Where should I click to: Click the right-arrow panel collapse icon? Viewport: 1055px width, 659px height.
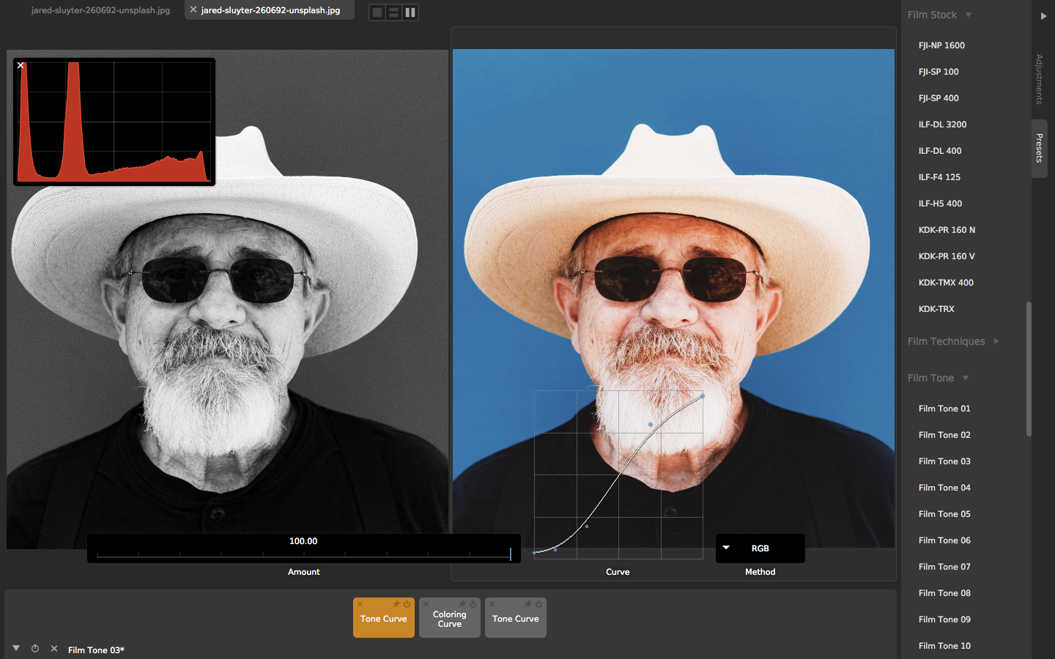(1043, 15)
